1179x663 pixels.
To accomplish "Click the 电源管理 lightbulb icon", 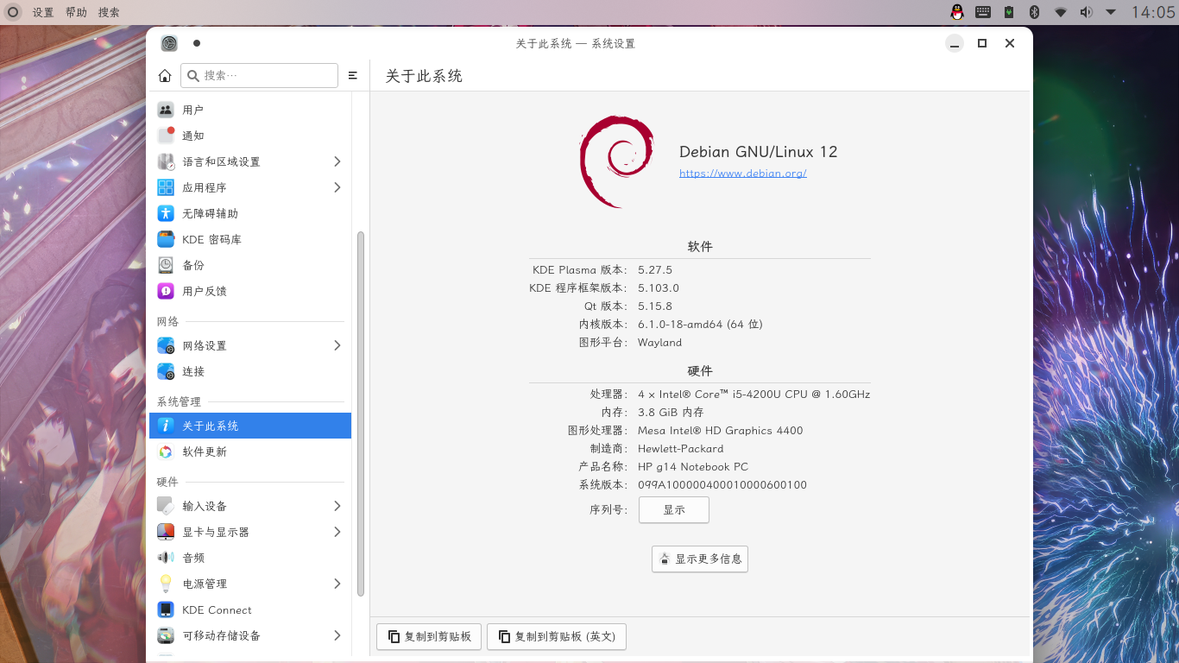I will tap(166, 584).
